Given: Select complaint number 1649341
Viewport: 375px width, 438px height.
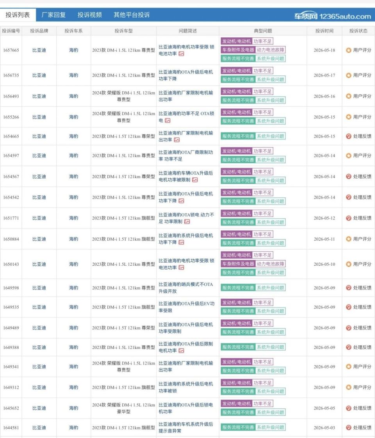Looking at the screenshot, I should pyautogui.click(x=11, y=366).
